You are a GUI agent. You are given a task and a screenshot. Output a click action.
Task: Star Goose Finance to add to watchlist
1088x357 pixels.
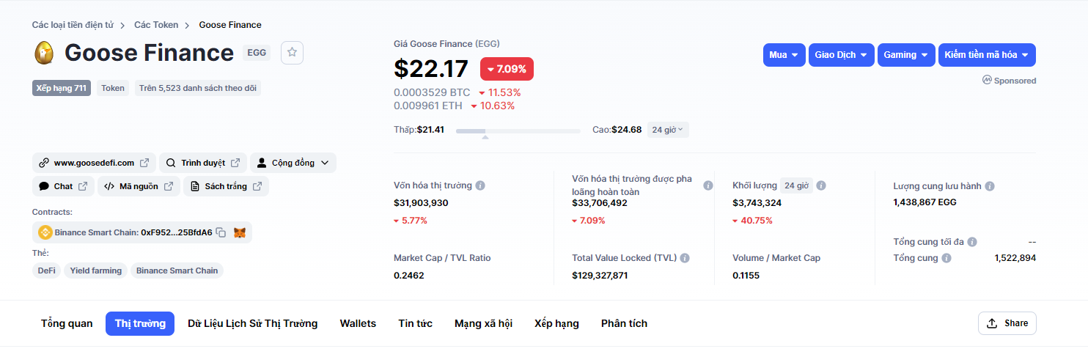point(292,53)
